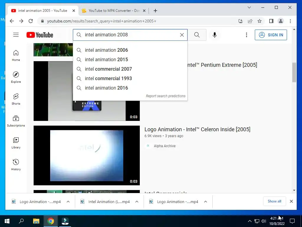Open a new browser tab

click(x=155, y=11)
